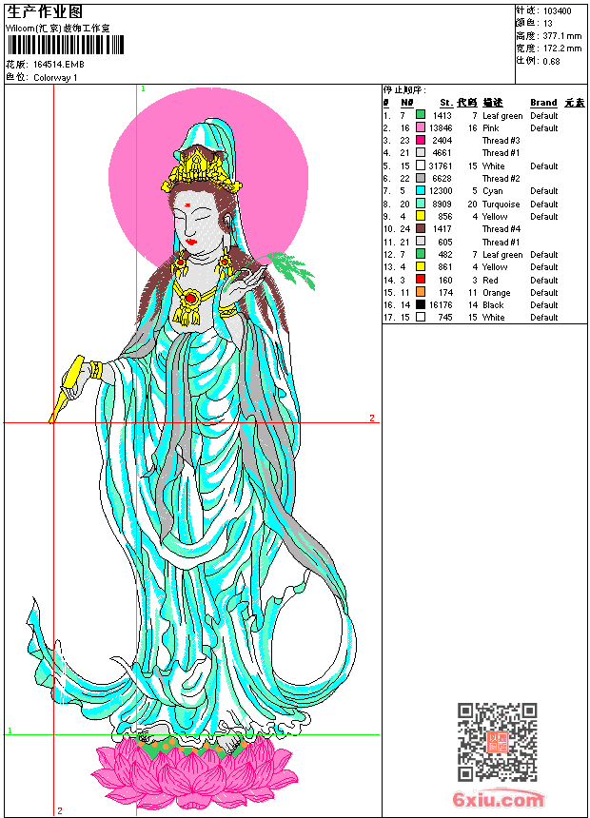Click the Default brand in the Black row
Screen dimensions: 590x818
click(x=544, y=305)
